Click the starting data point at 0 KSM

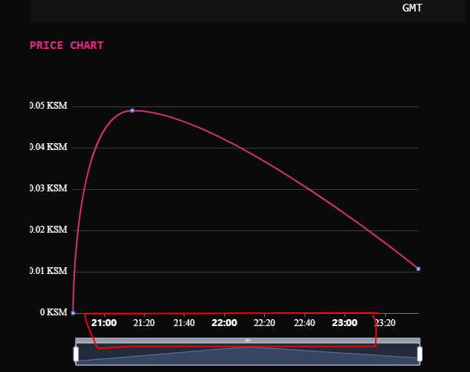pyautogui.click(x=73, y=313)
